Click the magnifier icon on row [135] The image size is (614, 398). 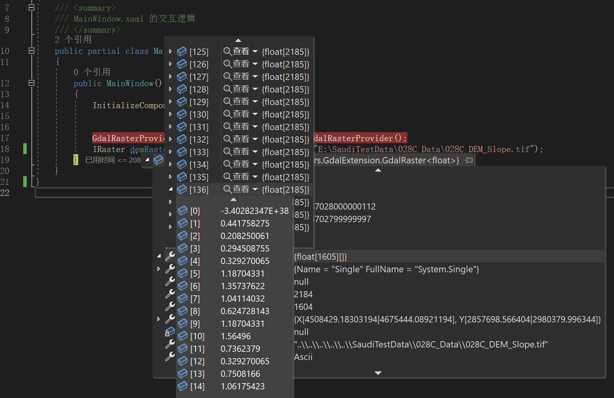[x=227, y=176]
